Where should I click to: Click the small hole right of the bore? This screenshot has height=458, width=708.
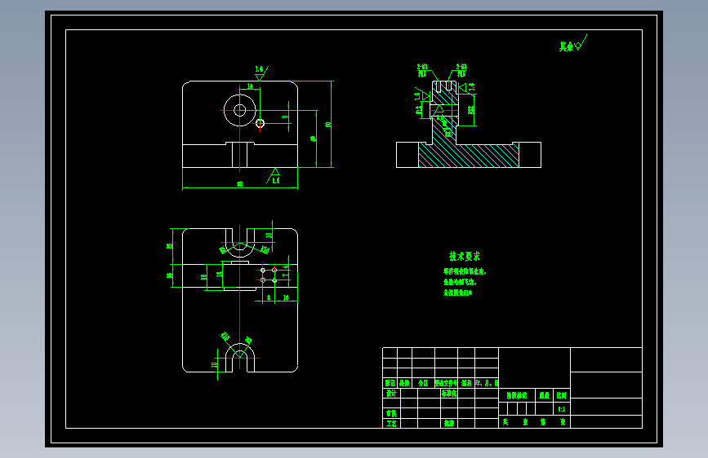click(260, 123)
